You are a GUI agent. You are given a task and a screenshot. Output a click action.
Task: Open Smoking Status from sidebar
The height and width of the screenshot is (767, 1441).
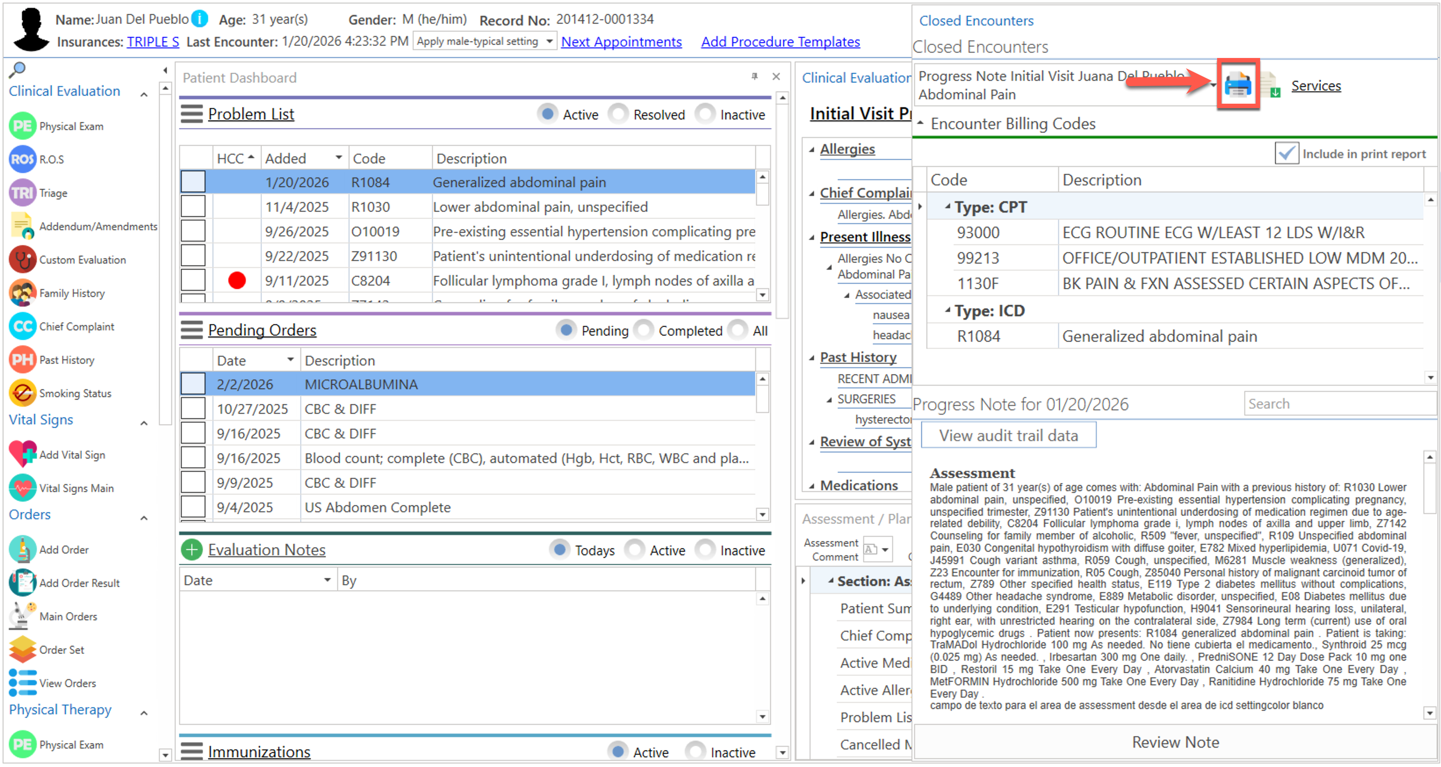click(x=23, y=394)
